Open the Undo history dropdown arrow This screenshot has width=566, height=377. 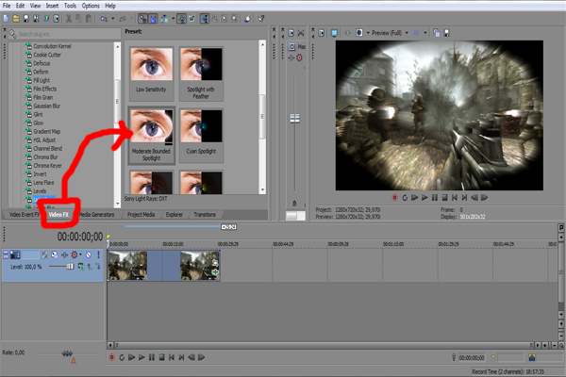pyautogui.click(x=112, y=19)
